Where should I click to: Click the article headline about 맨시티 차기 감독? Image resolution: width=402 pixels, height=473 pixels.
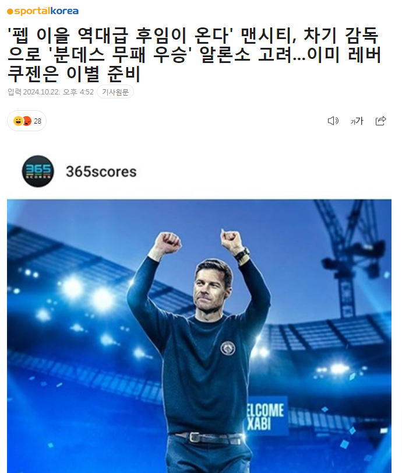click(195, 54)
